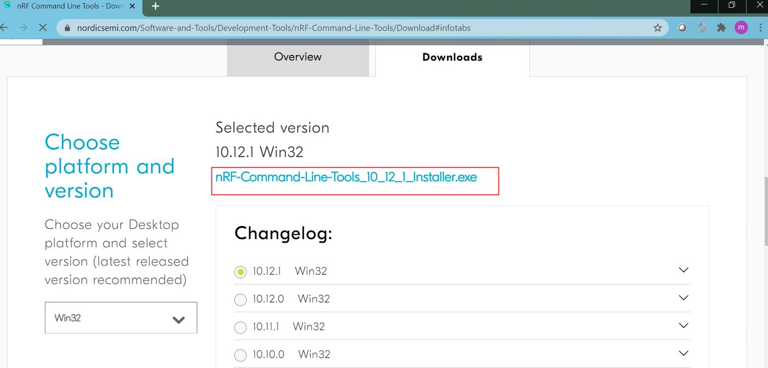Open the Win32 platform dropdown
Screen dimensions: 768x368
point(121,318)
